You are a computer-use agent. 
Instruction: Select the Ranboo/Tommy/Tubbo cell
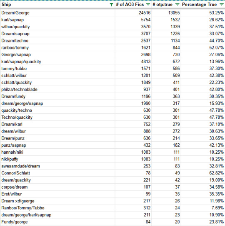tap(57, 208)
